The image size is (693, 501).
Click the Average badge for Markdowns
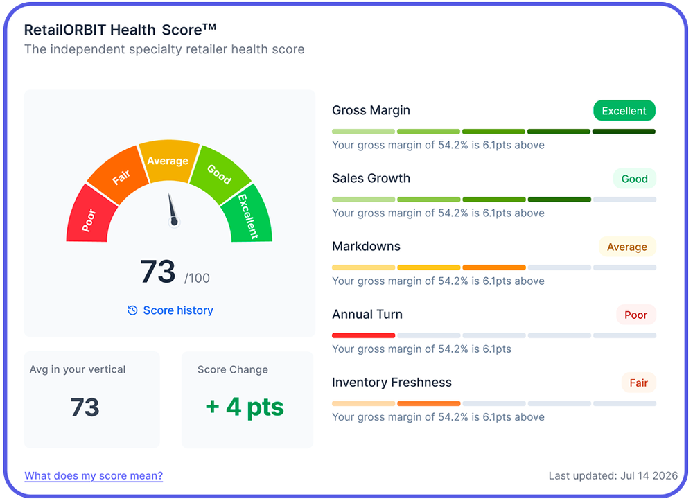click(627, 247)
